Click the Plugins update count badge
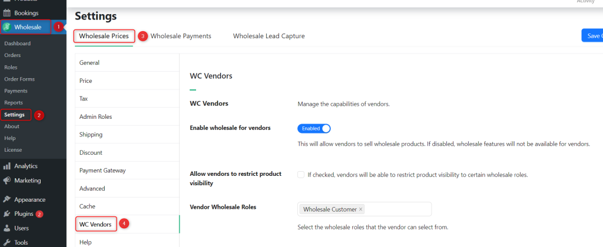The height and width of the screenshot is (247, 603). click(x=39, y=214)
